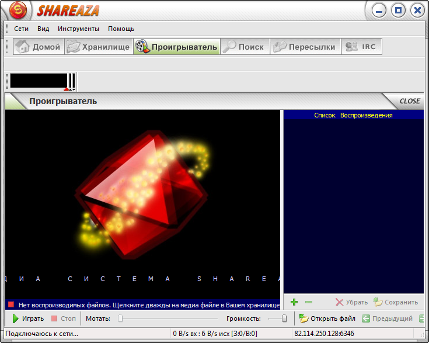This screenshot has height=343, width=429.
Task: Select the Проигрыватель tab
Action: pos(177,47)
